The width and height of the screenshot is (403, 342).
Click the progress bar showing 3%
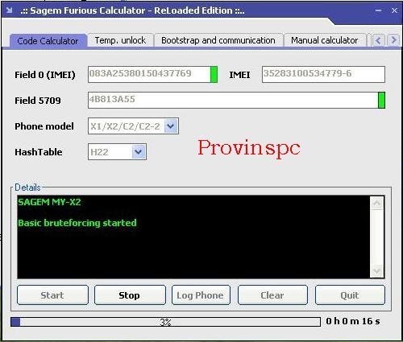[165, 322]
